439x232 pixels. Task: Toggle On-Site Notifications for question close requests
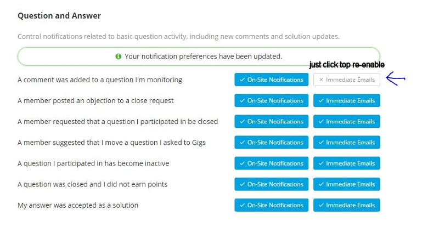[271, 121]
